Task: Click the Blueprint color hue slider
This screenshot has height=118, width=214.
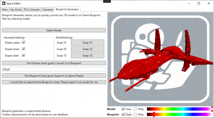Action: coord(180,114)
